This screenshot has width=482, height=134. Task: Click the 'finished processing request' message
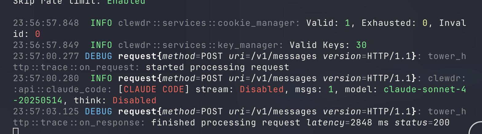tap(226, 123)
